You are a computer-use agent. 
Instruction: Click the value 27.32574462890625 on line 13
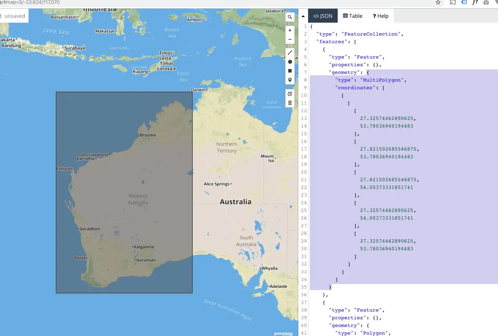tap(386, 118)
